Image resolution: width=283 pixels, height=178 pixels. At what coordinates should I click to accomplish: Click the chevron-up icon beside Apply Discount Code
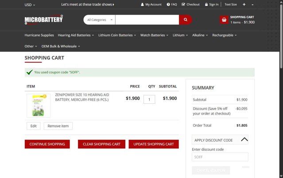(x=244, y=139)
